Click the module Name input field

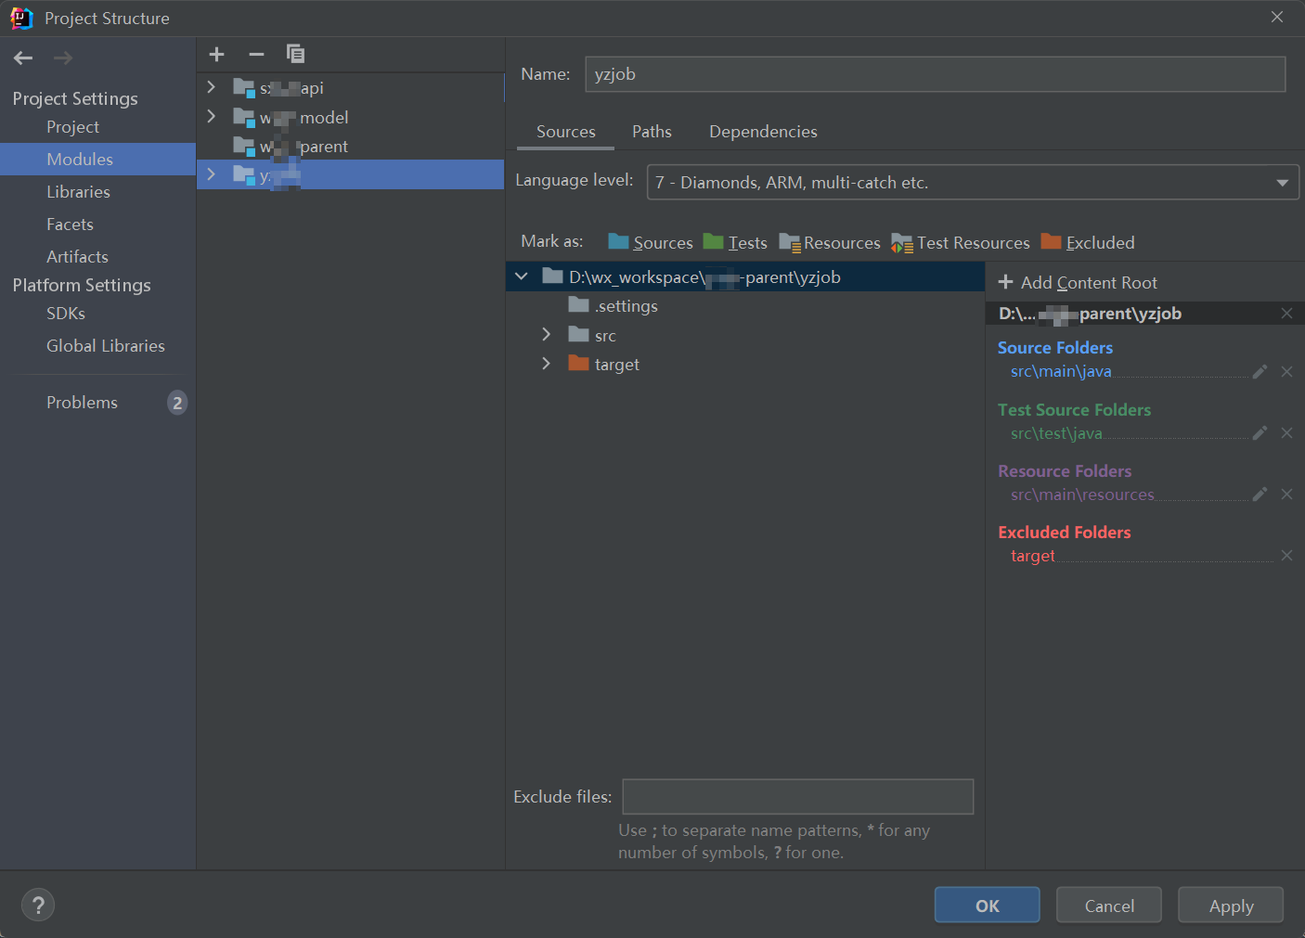(935, 74)
